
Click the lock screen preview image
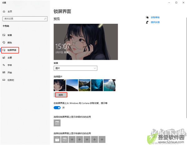(86, 42)
